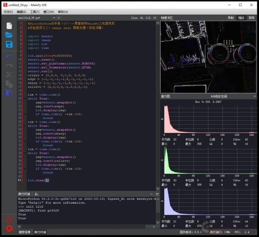Click the editor scrollbar up arrow
The height and width of the screenshot is (237, 259).
point(158,23)
